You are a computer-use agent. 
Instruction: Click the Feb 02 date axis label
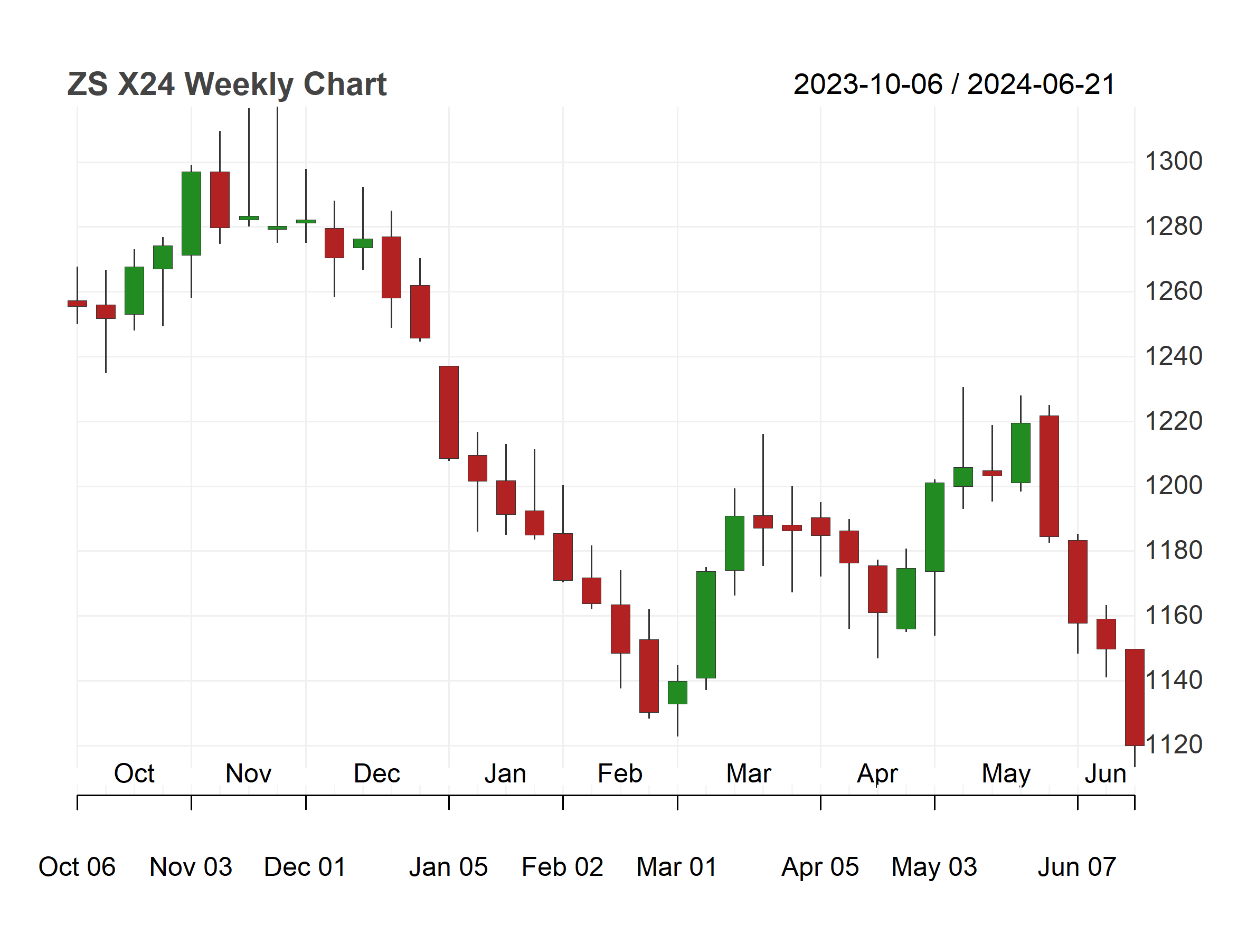point(562,867)
